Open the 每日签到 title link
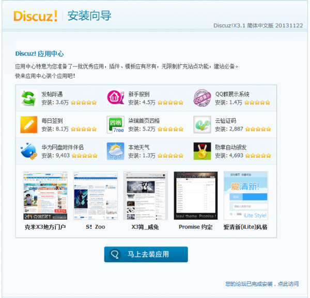310x298 pixels. (52, 121)
